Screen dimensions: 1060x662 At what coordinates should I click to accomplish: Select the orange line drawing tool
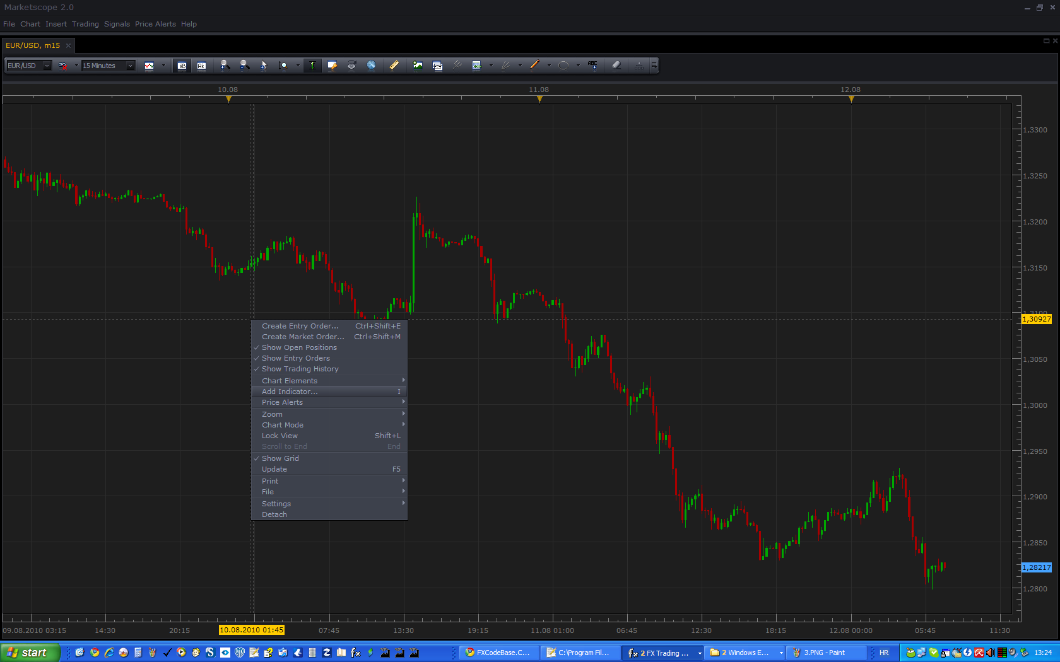[534, 65]
